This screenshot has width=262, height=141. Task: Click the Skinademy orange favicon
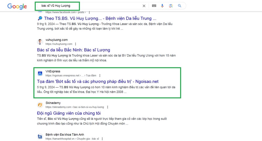point(40,105)
